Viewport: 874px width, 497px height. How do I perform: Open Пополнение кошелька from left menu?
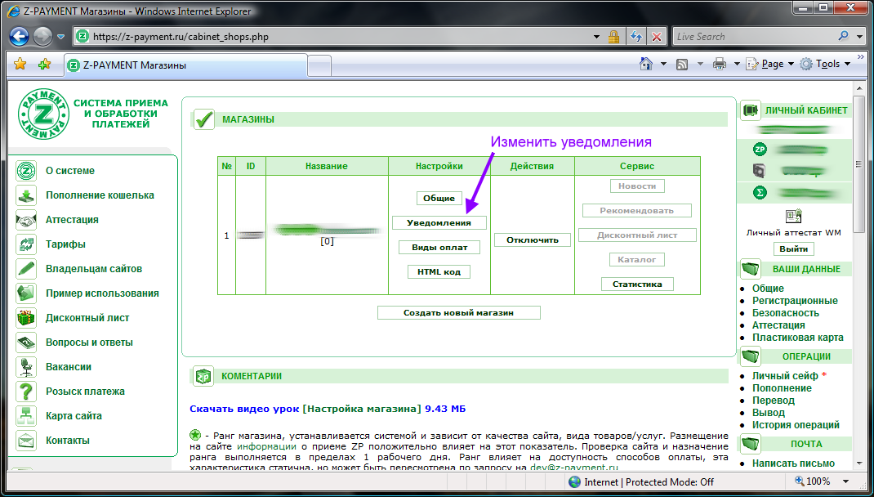point(100,195)
